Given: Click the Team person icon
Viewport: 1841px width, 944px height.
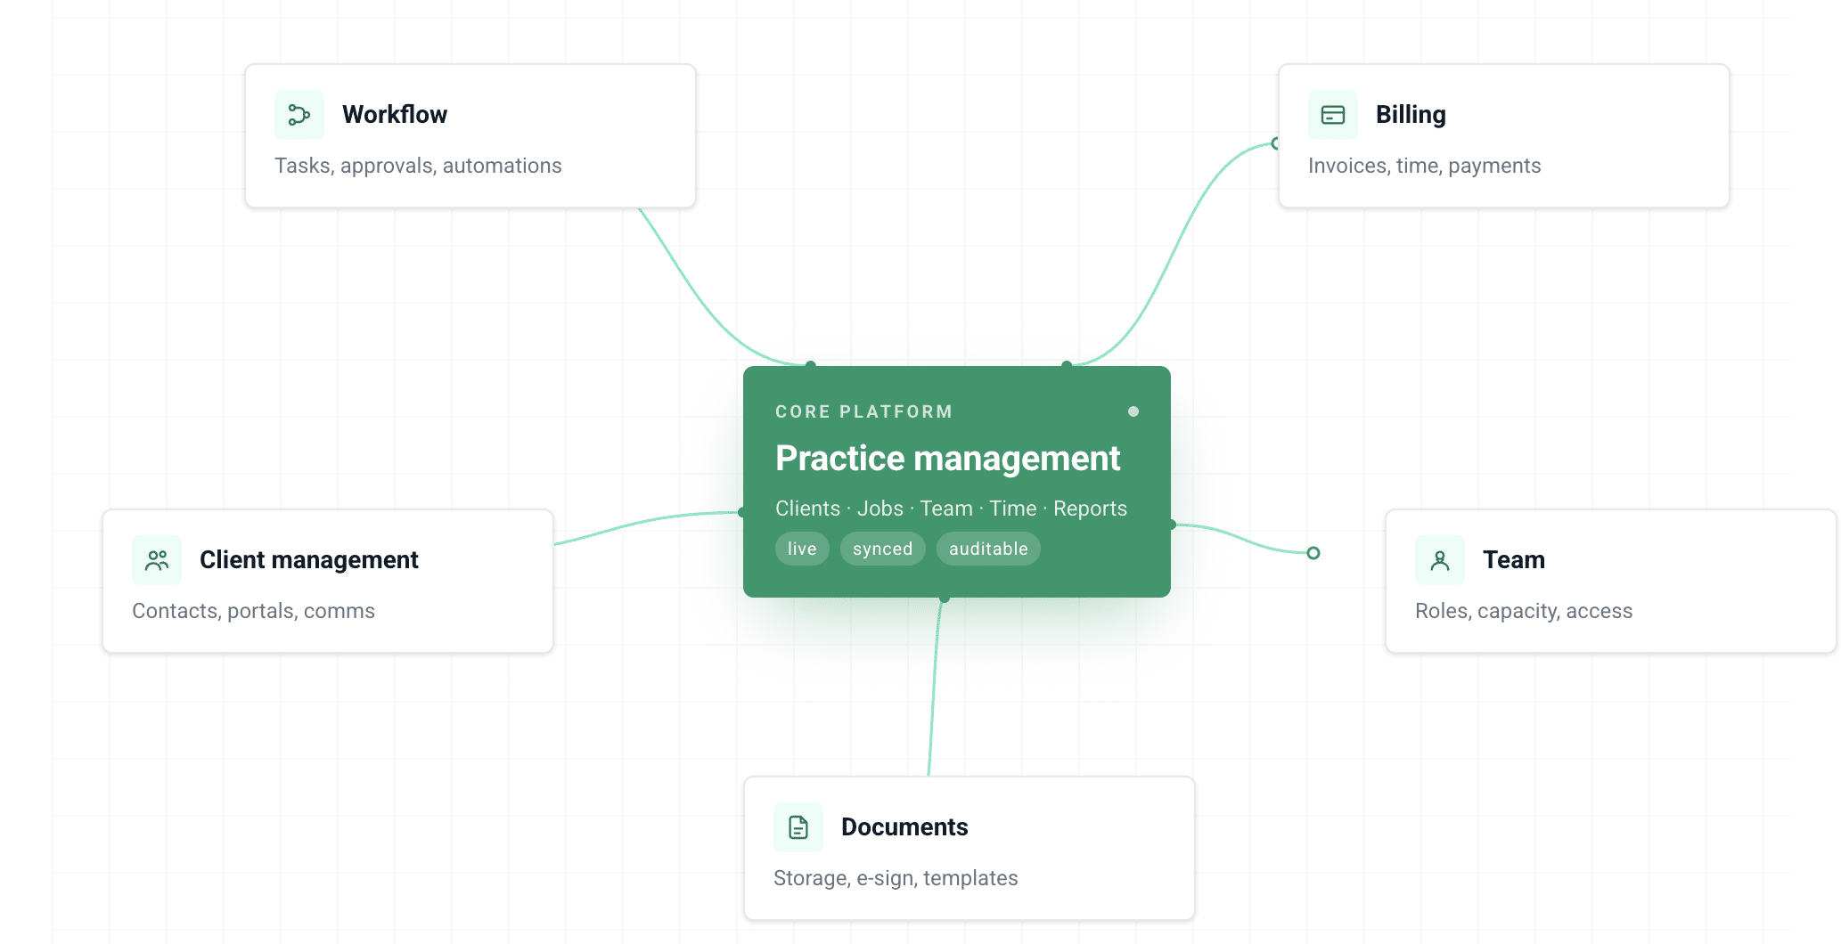Looking at the screenshot, I should pos(1440,559).
